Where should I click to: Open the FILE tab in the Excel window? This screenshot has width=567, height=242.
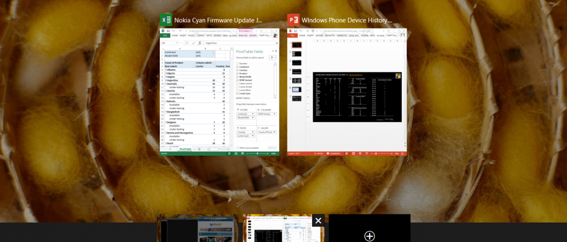click(165, 36)
